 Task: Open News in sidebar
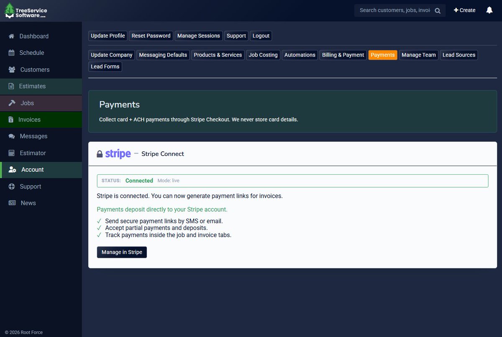41,203
